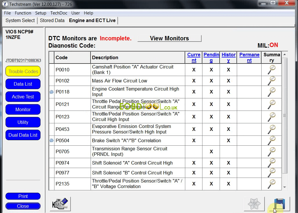Select the P0705 code cell
Image resolution: width=298 pixels, height=213 pixels.
click(x=73, y=152)
